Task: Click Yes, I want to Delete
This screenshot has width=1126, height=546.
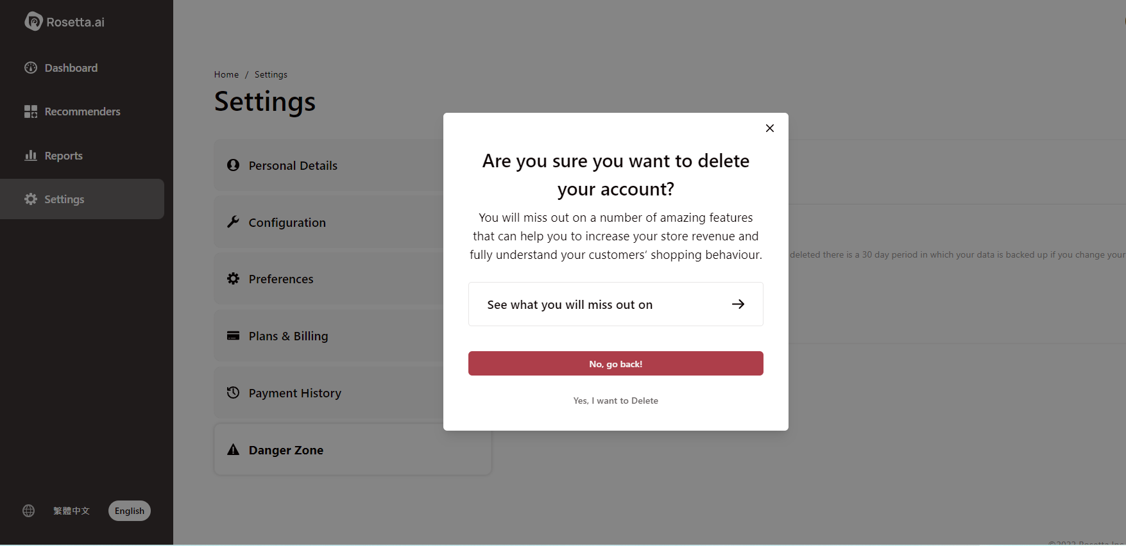Action: point(616,401)
